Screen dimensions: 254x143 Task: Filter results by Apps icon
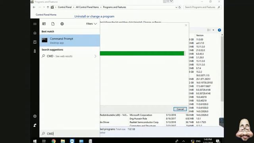(x=44, y=24)
